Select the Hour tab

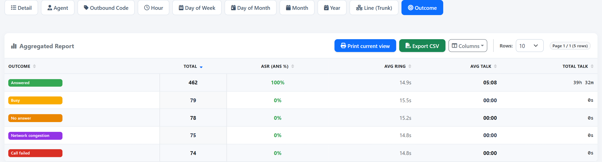click(x=154, y=8)
